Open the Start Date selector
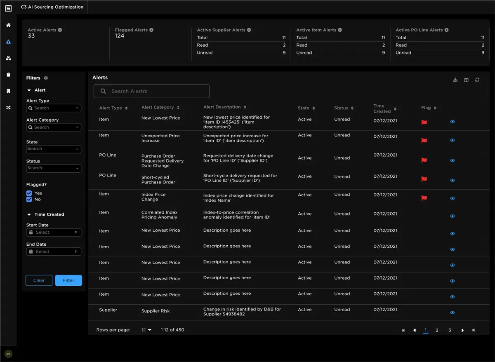The height and width of the screenshot is (362, 495). point(54,233)
